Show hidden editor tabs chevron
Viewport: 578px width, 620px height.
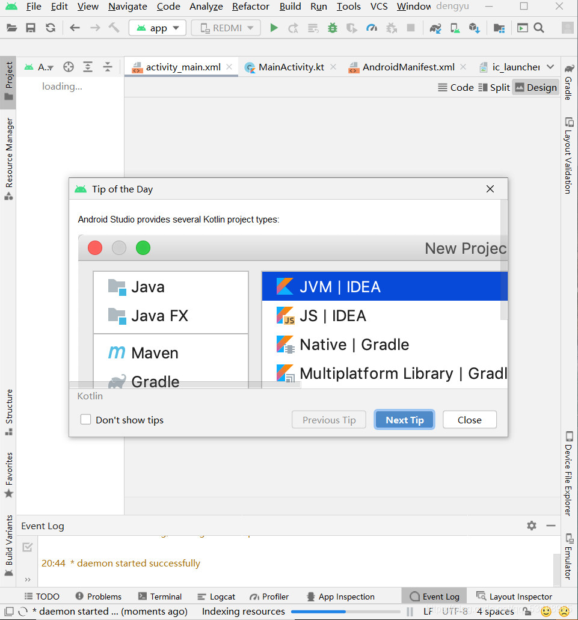click(550, 67)
